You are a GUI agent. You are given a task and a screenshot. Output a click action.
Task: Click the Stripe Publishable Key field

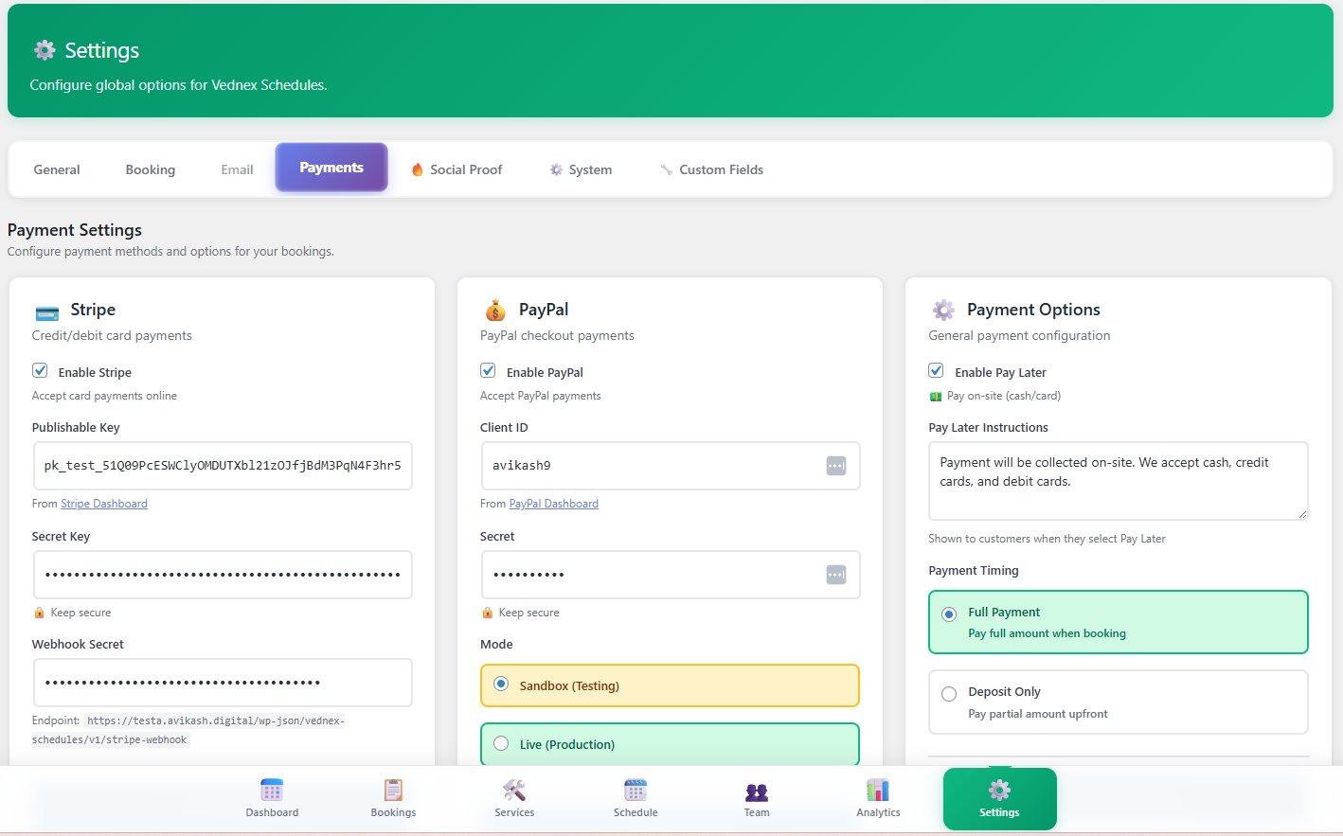tap(223, 466)
